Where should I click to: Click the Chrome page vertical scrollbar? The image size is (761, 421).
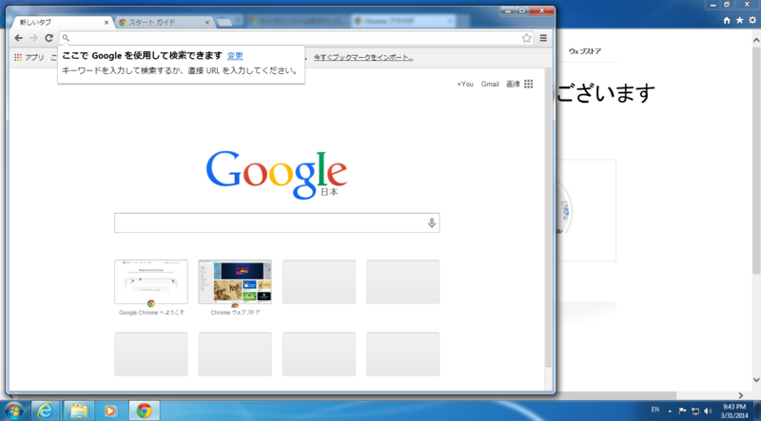click(x=549, y=219)
